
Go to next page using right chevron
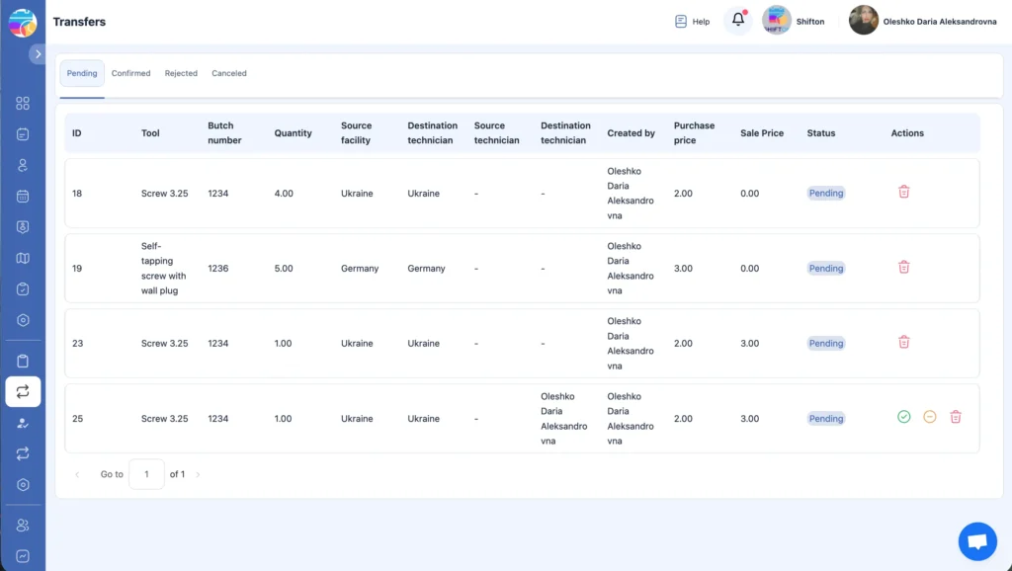pyautogui.click(x=197, y=474)
